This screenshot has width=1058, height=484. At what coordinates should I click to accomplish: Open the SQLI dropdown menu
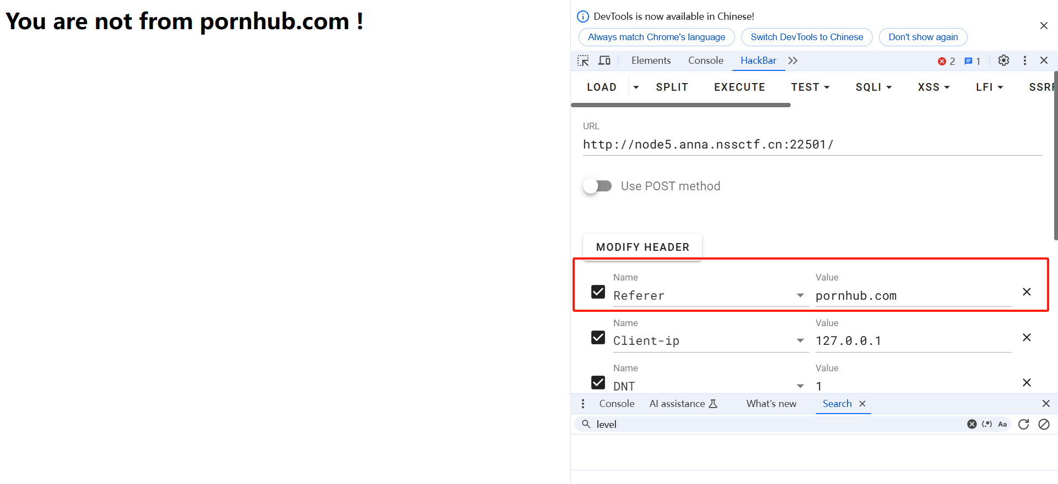[873, 87]
